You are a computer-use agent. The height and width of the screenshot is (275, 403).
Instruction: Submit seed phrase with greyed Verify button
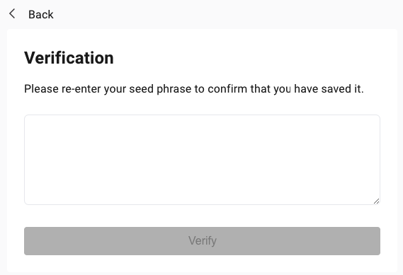202,241
